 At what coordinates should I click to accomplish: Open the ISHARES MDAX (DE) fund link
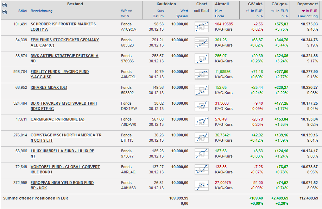[49, 87]
